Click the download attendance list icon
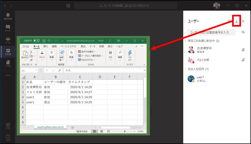This screenshot has width=251, height=144. (x=236, y=21)
